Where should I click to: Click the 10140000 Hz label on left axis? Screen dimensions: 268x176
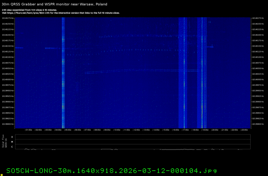[x=8, y=79]
